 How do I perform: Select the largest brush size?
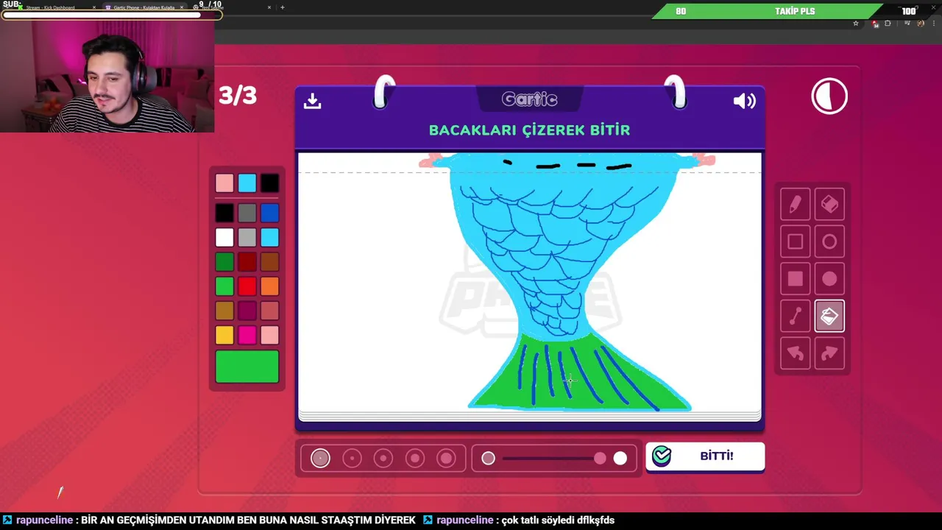point(446,459)
